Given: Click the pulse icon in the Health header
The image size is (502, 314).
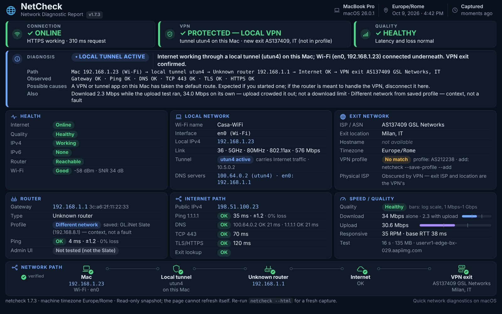Looking at the screenshot, I should [14, 116].
